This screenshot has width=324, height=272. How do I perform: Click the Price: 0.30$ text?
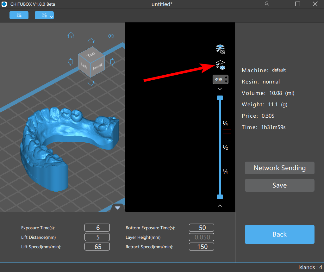tap(258, 116)
